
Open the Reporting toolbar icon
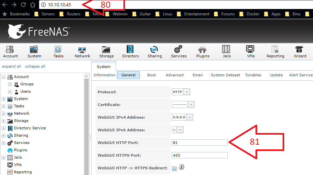[x=275, y=52]
